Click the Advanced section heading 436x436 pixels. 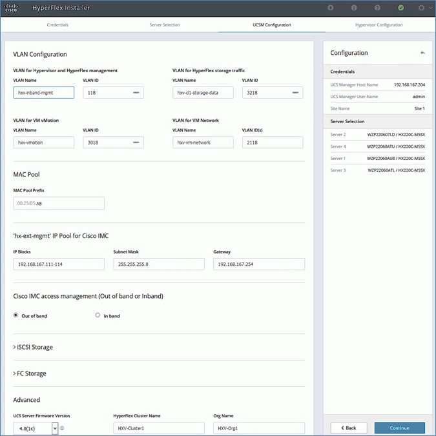[26, 400]
